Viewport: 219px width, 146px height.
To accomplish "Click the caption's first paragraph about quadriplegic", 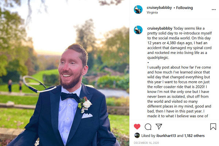I will 180,43.
